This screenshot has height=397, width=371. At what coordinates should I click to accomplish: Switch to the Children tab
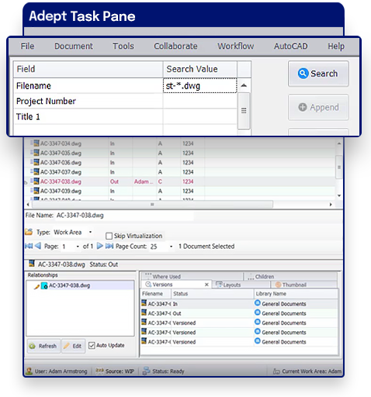pyautogui.click(x=290, y=276)
